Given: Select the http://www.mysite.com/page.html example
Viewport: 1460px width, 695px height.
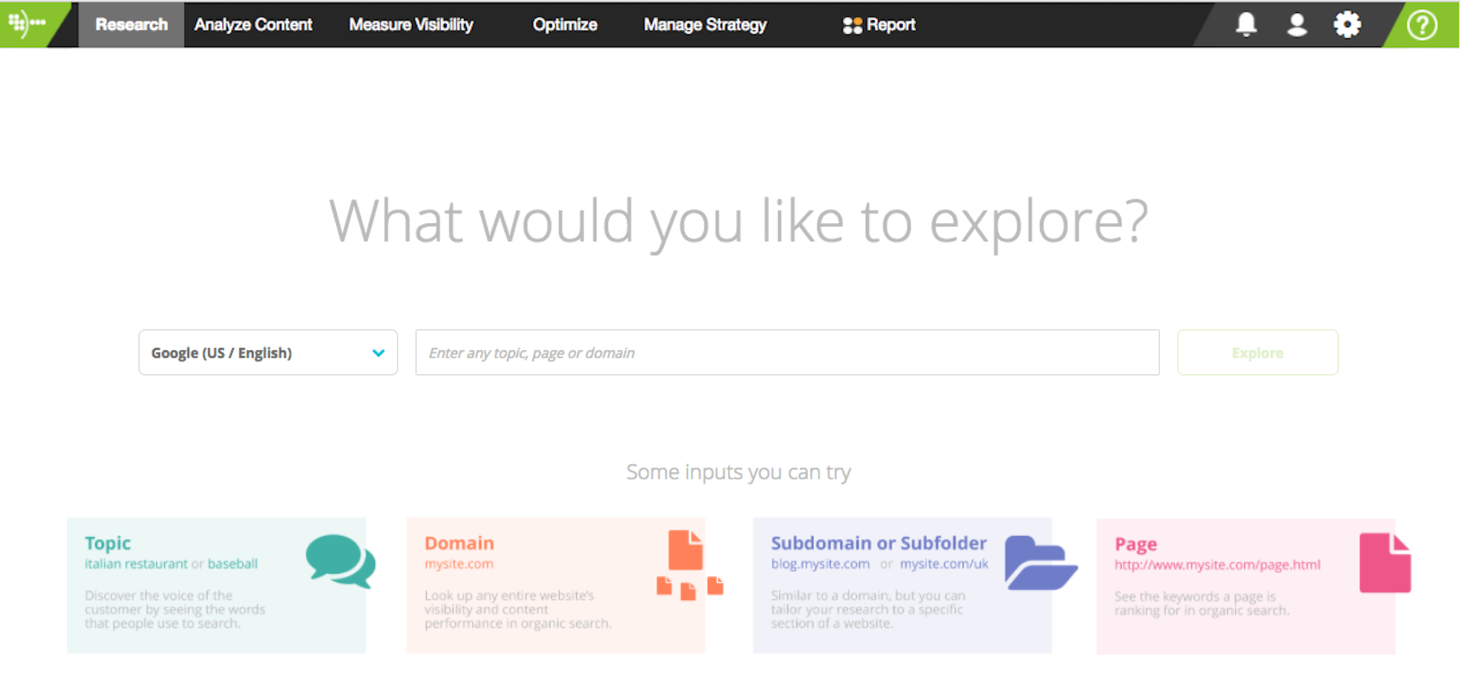Looking at the screenshot, I should 1217,565.
